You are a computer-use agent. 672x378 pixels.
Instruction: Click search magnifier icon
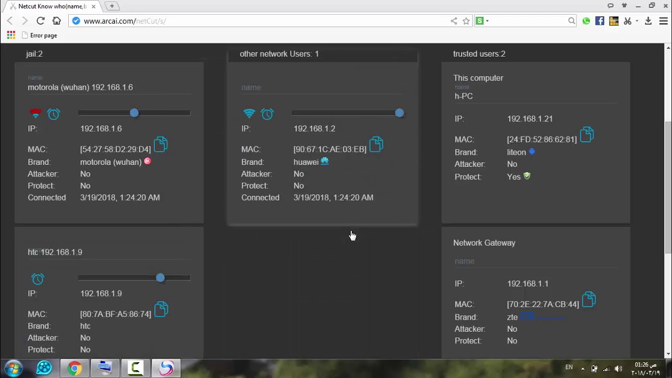point(572,21)
